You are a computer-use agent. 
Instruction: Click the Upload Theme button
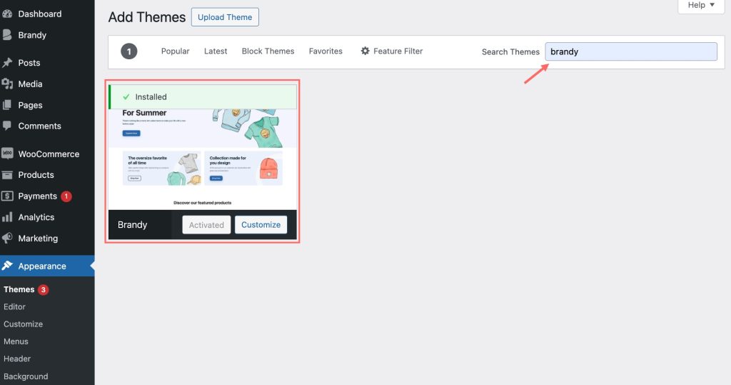point(225,17)
